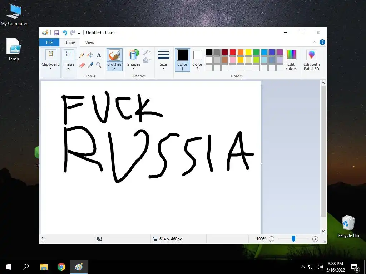
Task: Click the zoom out minus button
Action: (272, 239)
